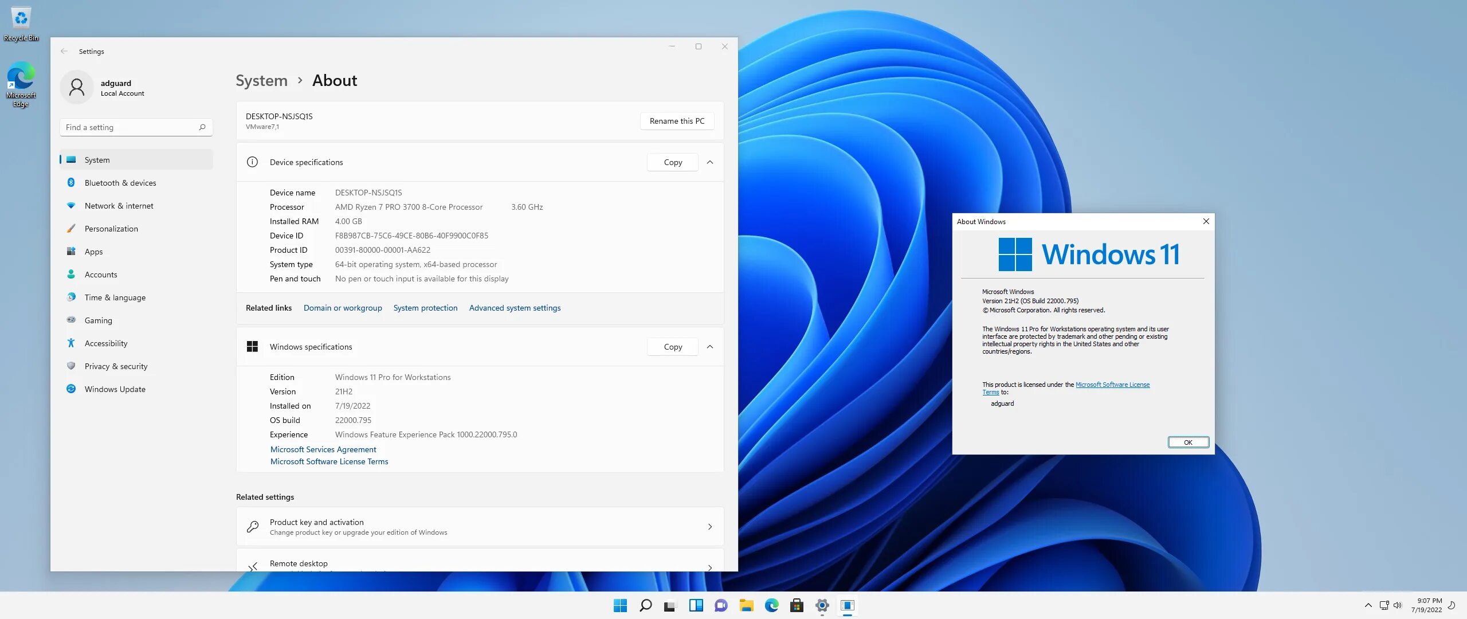
Task: Open the Widgets panel from the taskbar
Action: 696,605
